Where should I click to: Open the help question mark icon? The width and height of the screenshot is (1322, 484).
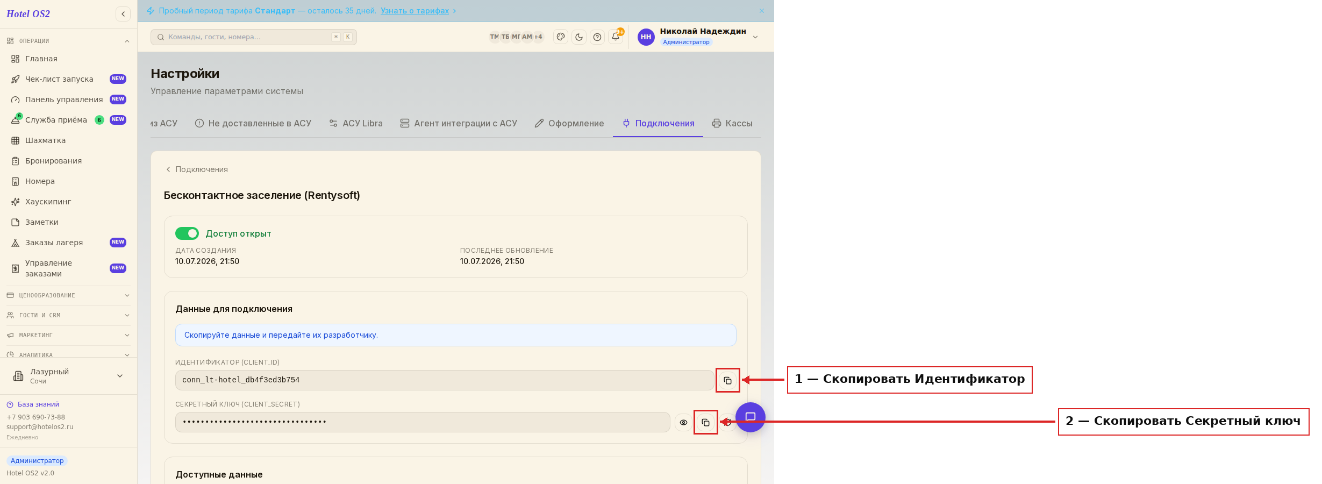(x=597, y=37)
